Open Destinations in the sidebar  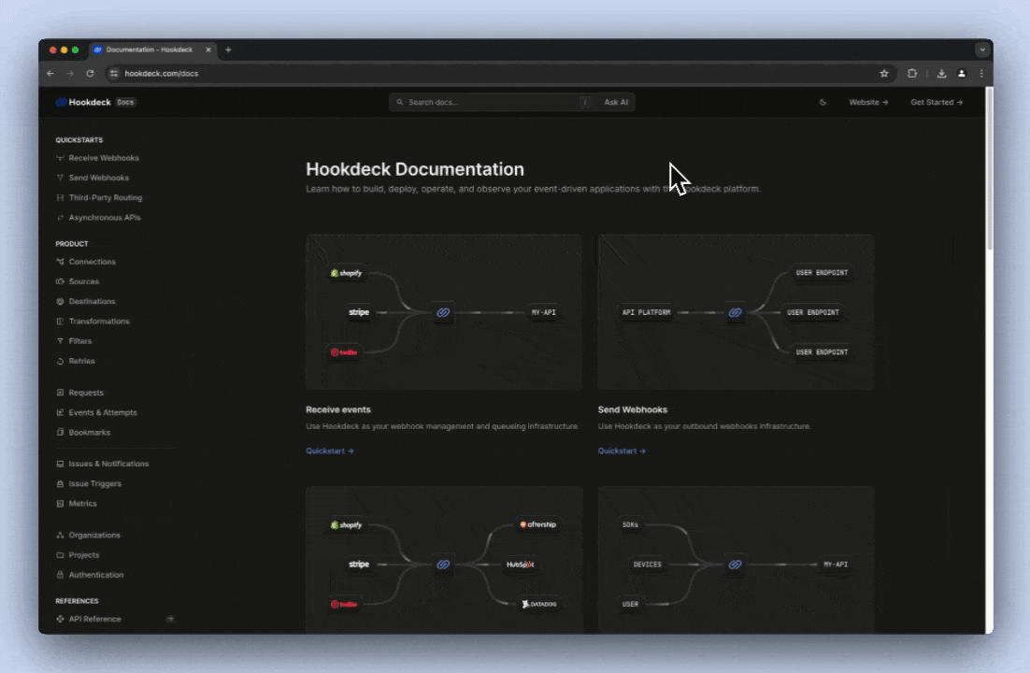coord(92,301)
